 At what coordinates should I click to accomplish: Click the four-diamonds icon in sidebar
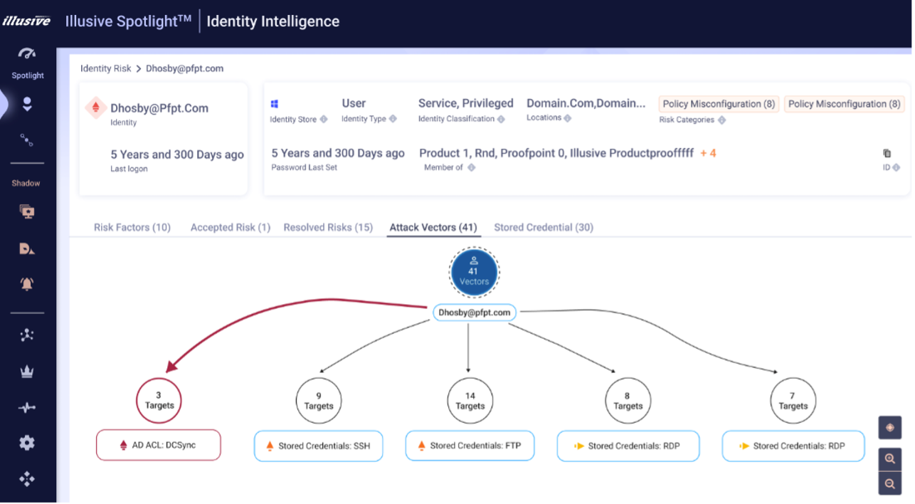[x=27, y=478]
